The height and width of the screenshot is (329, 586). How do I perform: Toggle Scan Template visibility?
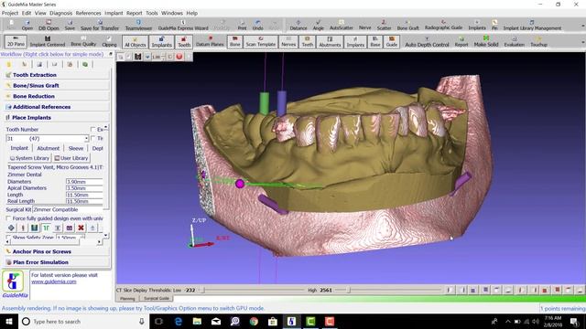[260, 41]
